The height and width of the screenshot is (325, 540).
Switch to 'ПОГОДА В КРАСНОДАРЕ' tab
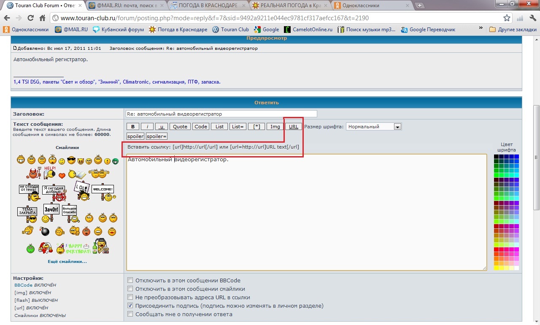pyautogui.click(x=208, y=5)
